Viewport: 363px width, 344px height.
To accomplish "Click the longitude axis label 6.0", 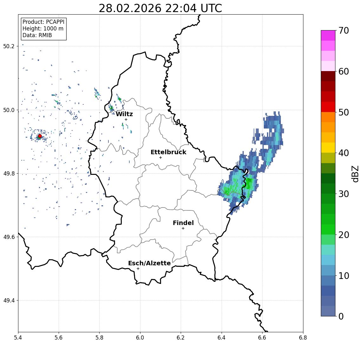I will tap(140, 338).
